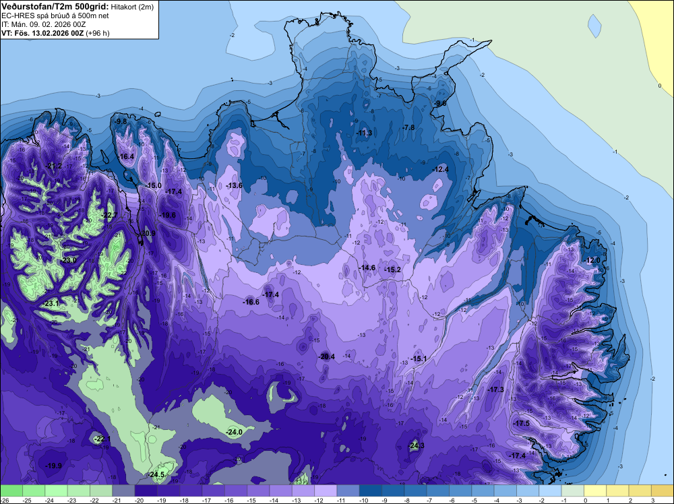Click the -12.4 temperature value

click(441, 169)
